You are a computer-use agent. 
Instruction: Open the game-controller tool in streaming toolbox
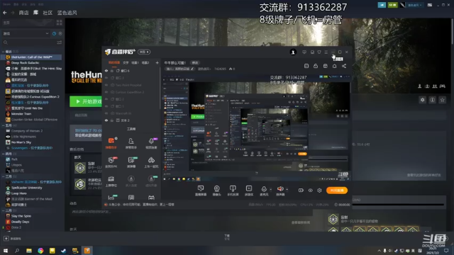(151, 198)
